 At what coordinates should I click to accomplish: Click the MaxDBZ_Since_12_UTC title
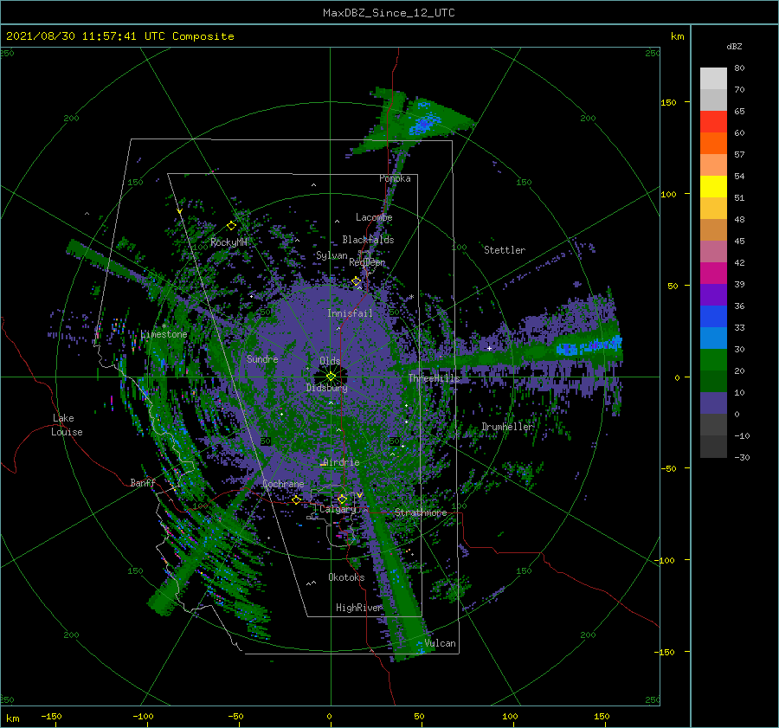(389, 13)
